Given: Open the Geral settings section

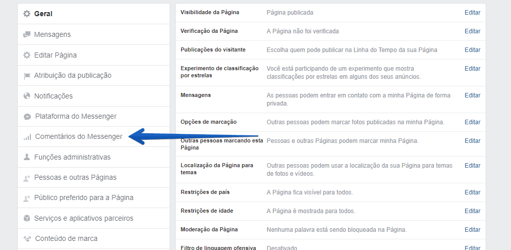Looking at the screenshot, I should [94, 14].
